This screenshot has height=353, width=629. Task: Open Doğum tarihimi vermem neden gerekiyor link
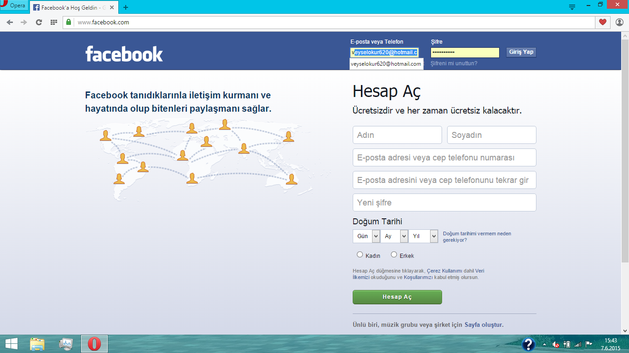coord(477,237)
